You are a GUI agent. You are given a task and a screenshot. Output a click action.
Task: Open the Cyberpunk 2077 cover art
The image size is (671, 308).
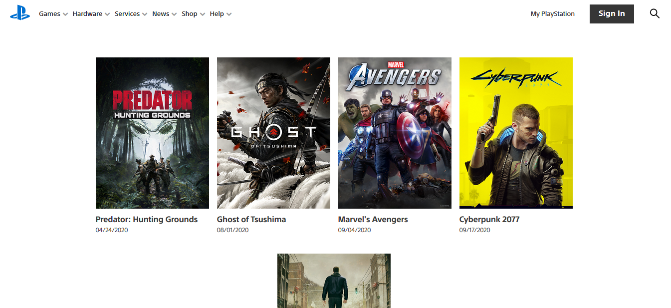click(x=516, y=133)
